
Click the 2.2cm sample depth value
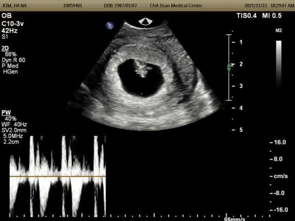pyautogui.click(x=11, y=142)
